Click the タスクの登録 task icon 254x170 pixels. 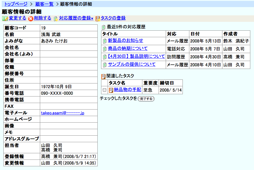tap(98, 18)
